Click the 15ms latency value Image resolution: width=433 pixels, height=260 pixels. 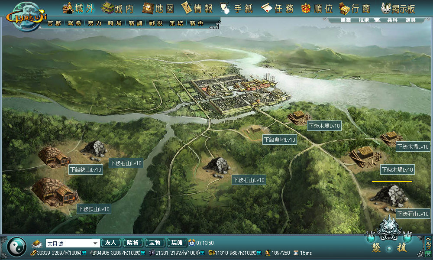[x=306, y=253]
